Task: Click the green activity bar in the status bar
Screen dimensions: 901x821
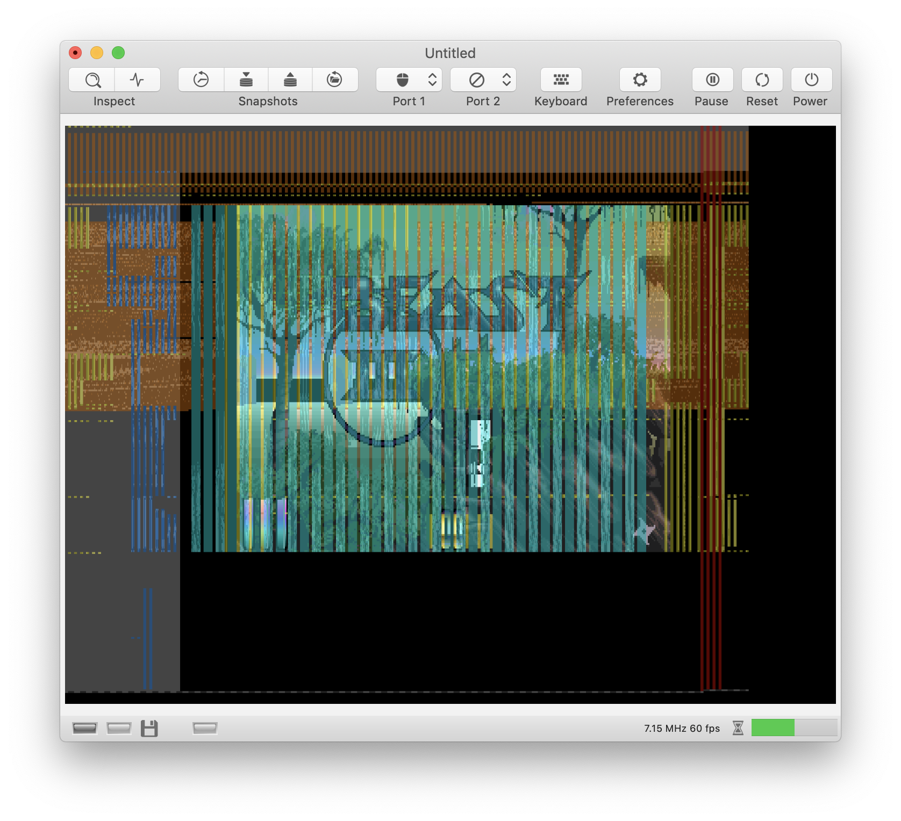Action: coord(794,728)
